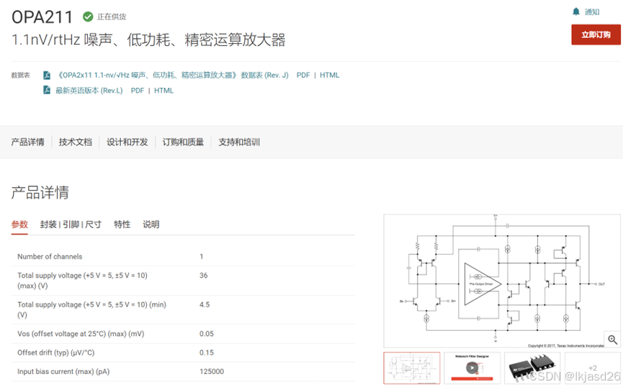Play the Webench Filter Designer video thumbnail
The height and width of the screenshot is (387, 623).
(x=472, y=368)
